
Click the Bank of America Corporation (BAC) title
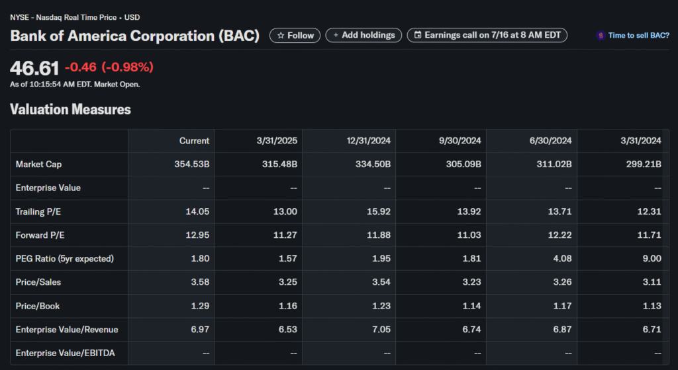[135, 36]
